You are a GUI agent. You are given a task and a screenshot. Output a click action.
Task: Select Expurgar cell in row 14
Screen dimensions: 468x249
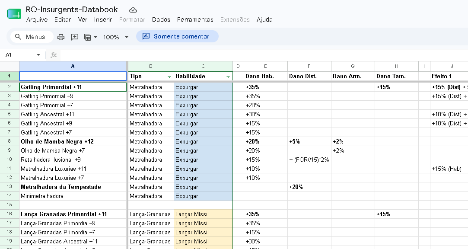click(203, 196)
